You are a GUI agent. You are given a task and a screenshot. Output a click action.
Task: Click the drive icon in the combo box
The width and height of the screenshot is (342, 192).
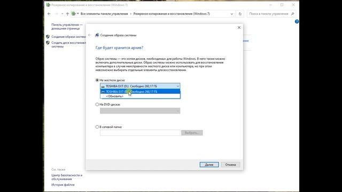103,86
